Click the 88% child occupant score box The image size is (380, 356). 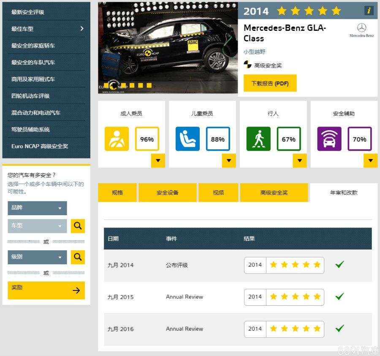[218, 139]
